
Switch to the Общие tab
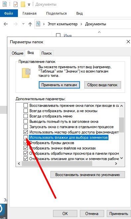[x=17, y=53]
